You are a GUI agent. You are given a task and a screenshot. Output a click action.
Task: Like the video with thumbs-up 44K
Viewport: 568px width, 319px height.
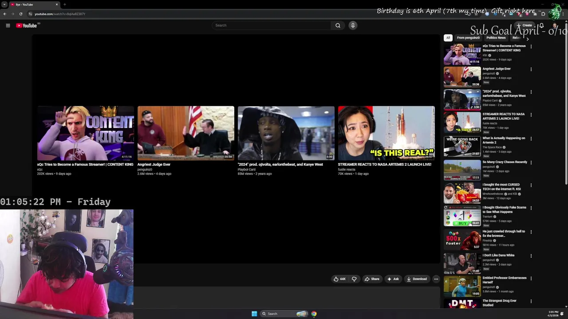(340, 279)
